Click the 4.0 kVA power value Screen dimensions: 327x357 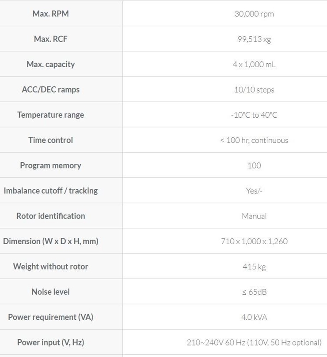coord(254,317)
